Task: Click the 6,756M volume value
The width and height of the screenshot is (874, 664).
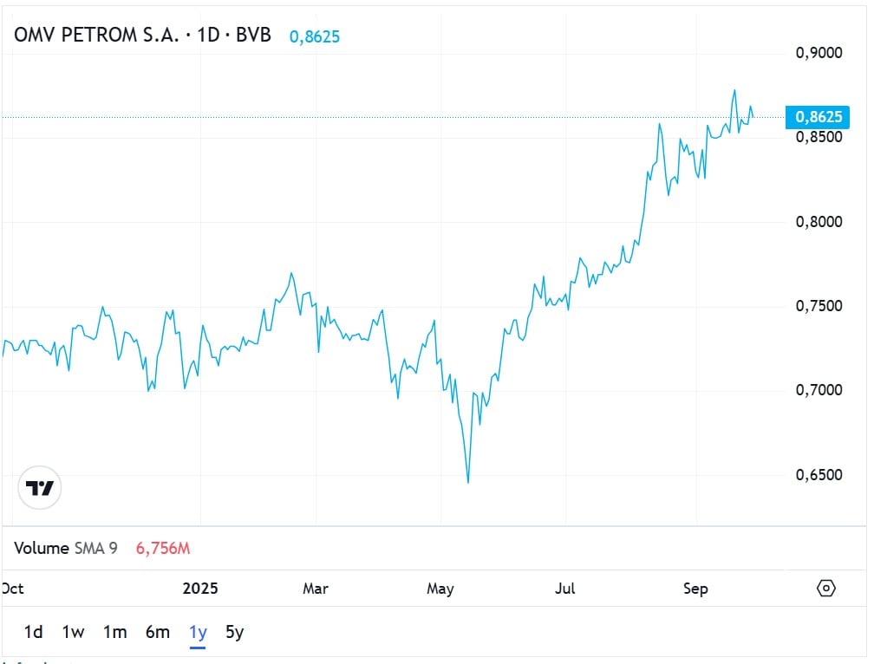Action: pos(163,548)
